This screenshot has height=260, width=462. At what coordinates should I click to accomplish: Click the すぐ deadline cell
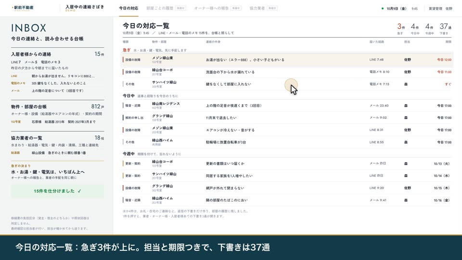pyautogui.click(x=448, y=84)
